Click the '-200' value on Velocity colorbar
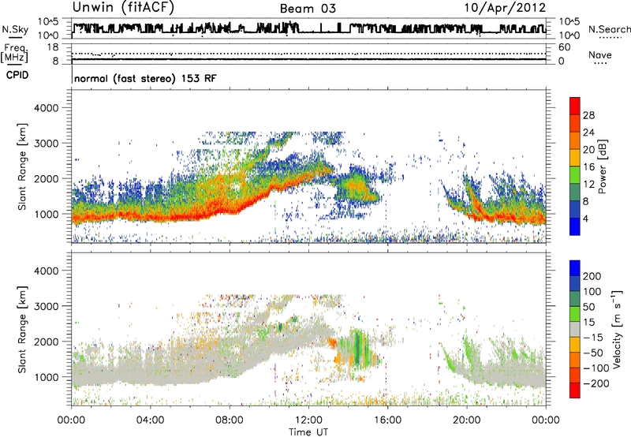The height and width of the screenshot is (437, 631). [x=596, y=383]
